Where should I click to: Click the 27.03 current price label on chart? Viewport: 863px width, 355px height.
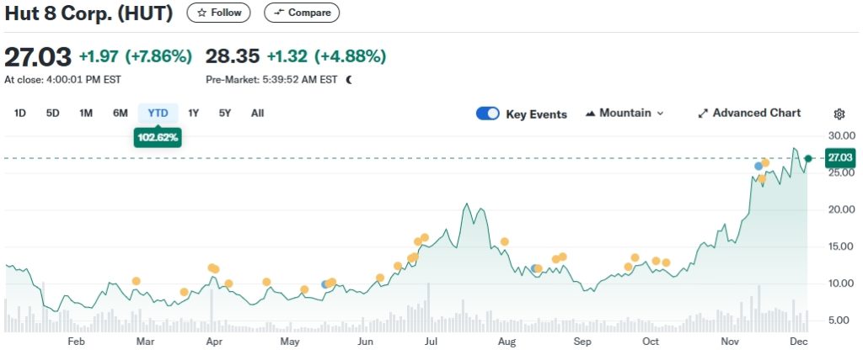840,157
